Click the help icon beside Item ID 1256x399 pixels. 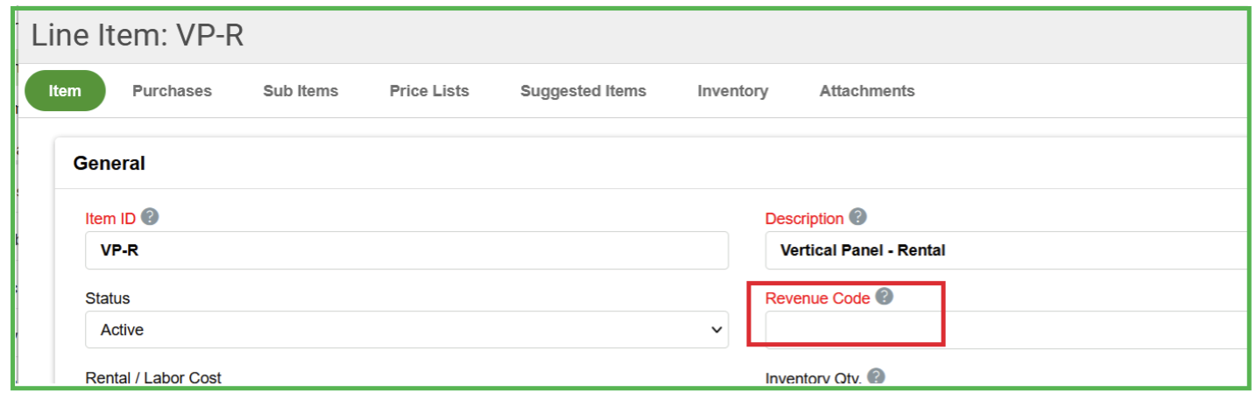pyautogui.click(x=150, y=217)
